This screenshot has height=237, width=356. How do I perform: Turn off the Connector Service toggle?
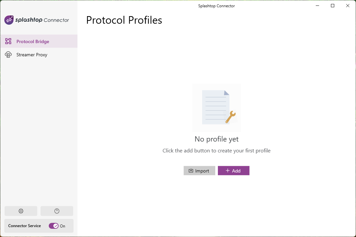(54, 226)
